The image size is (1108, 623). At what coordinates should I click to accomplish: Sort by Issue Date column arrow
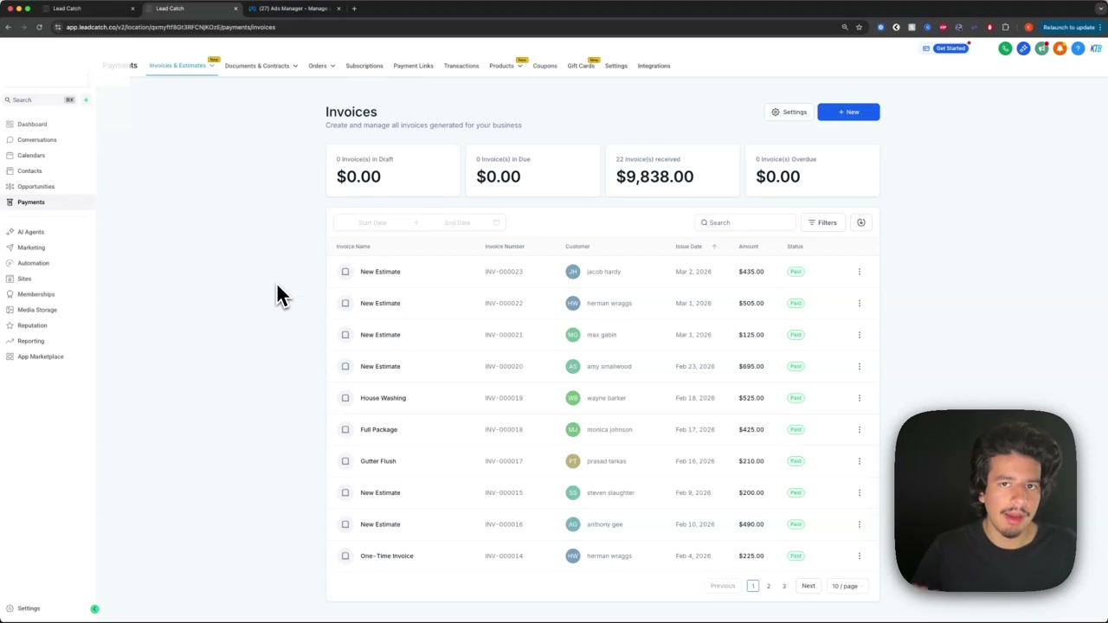pyautogui.click(x=714, y=247)
